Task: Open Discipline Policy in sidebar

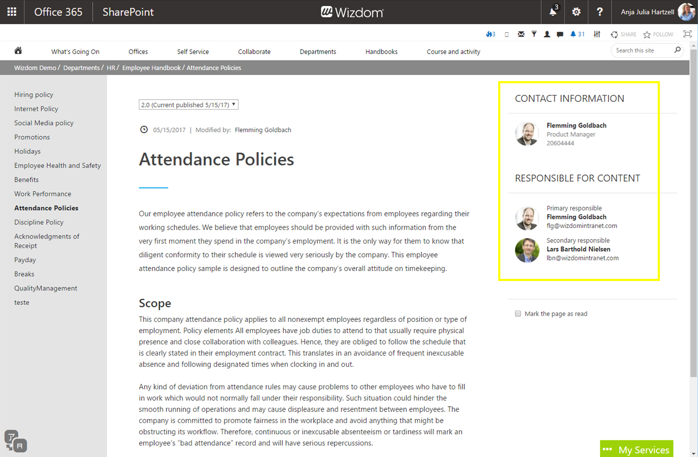Action: (x=39, y=223)
